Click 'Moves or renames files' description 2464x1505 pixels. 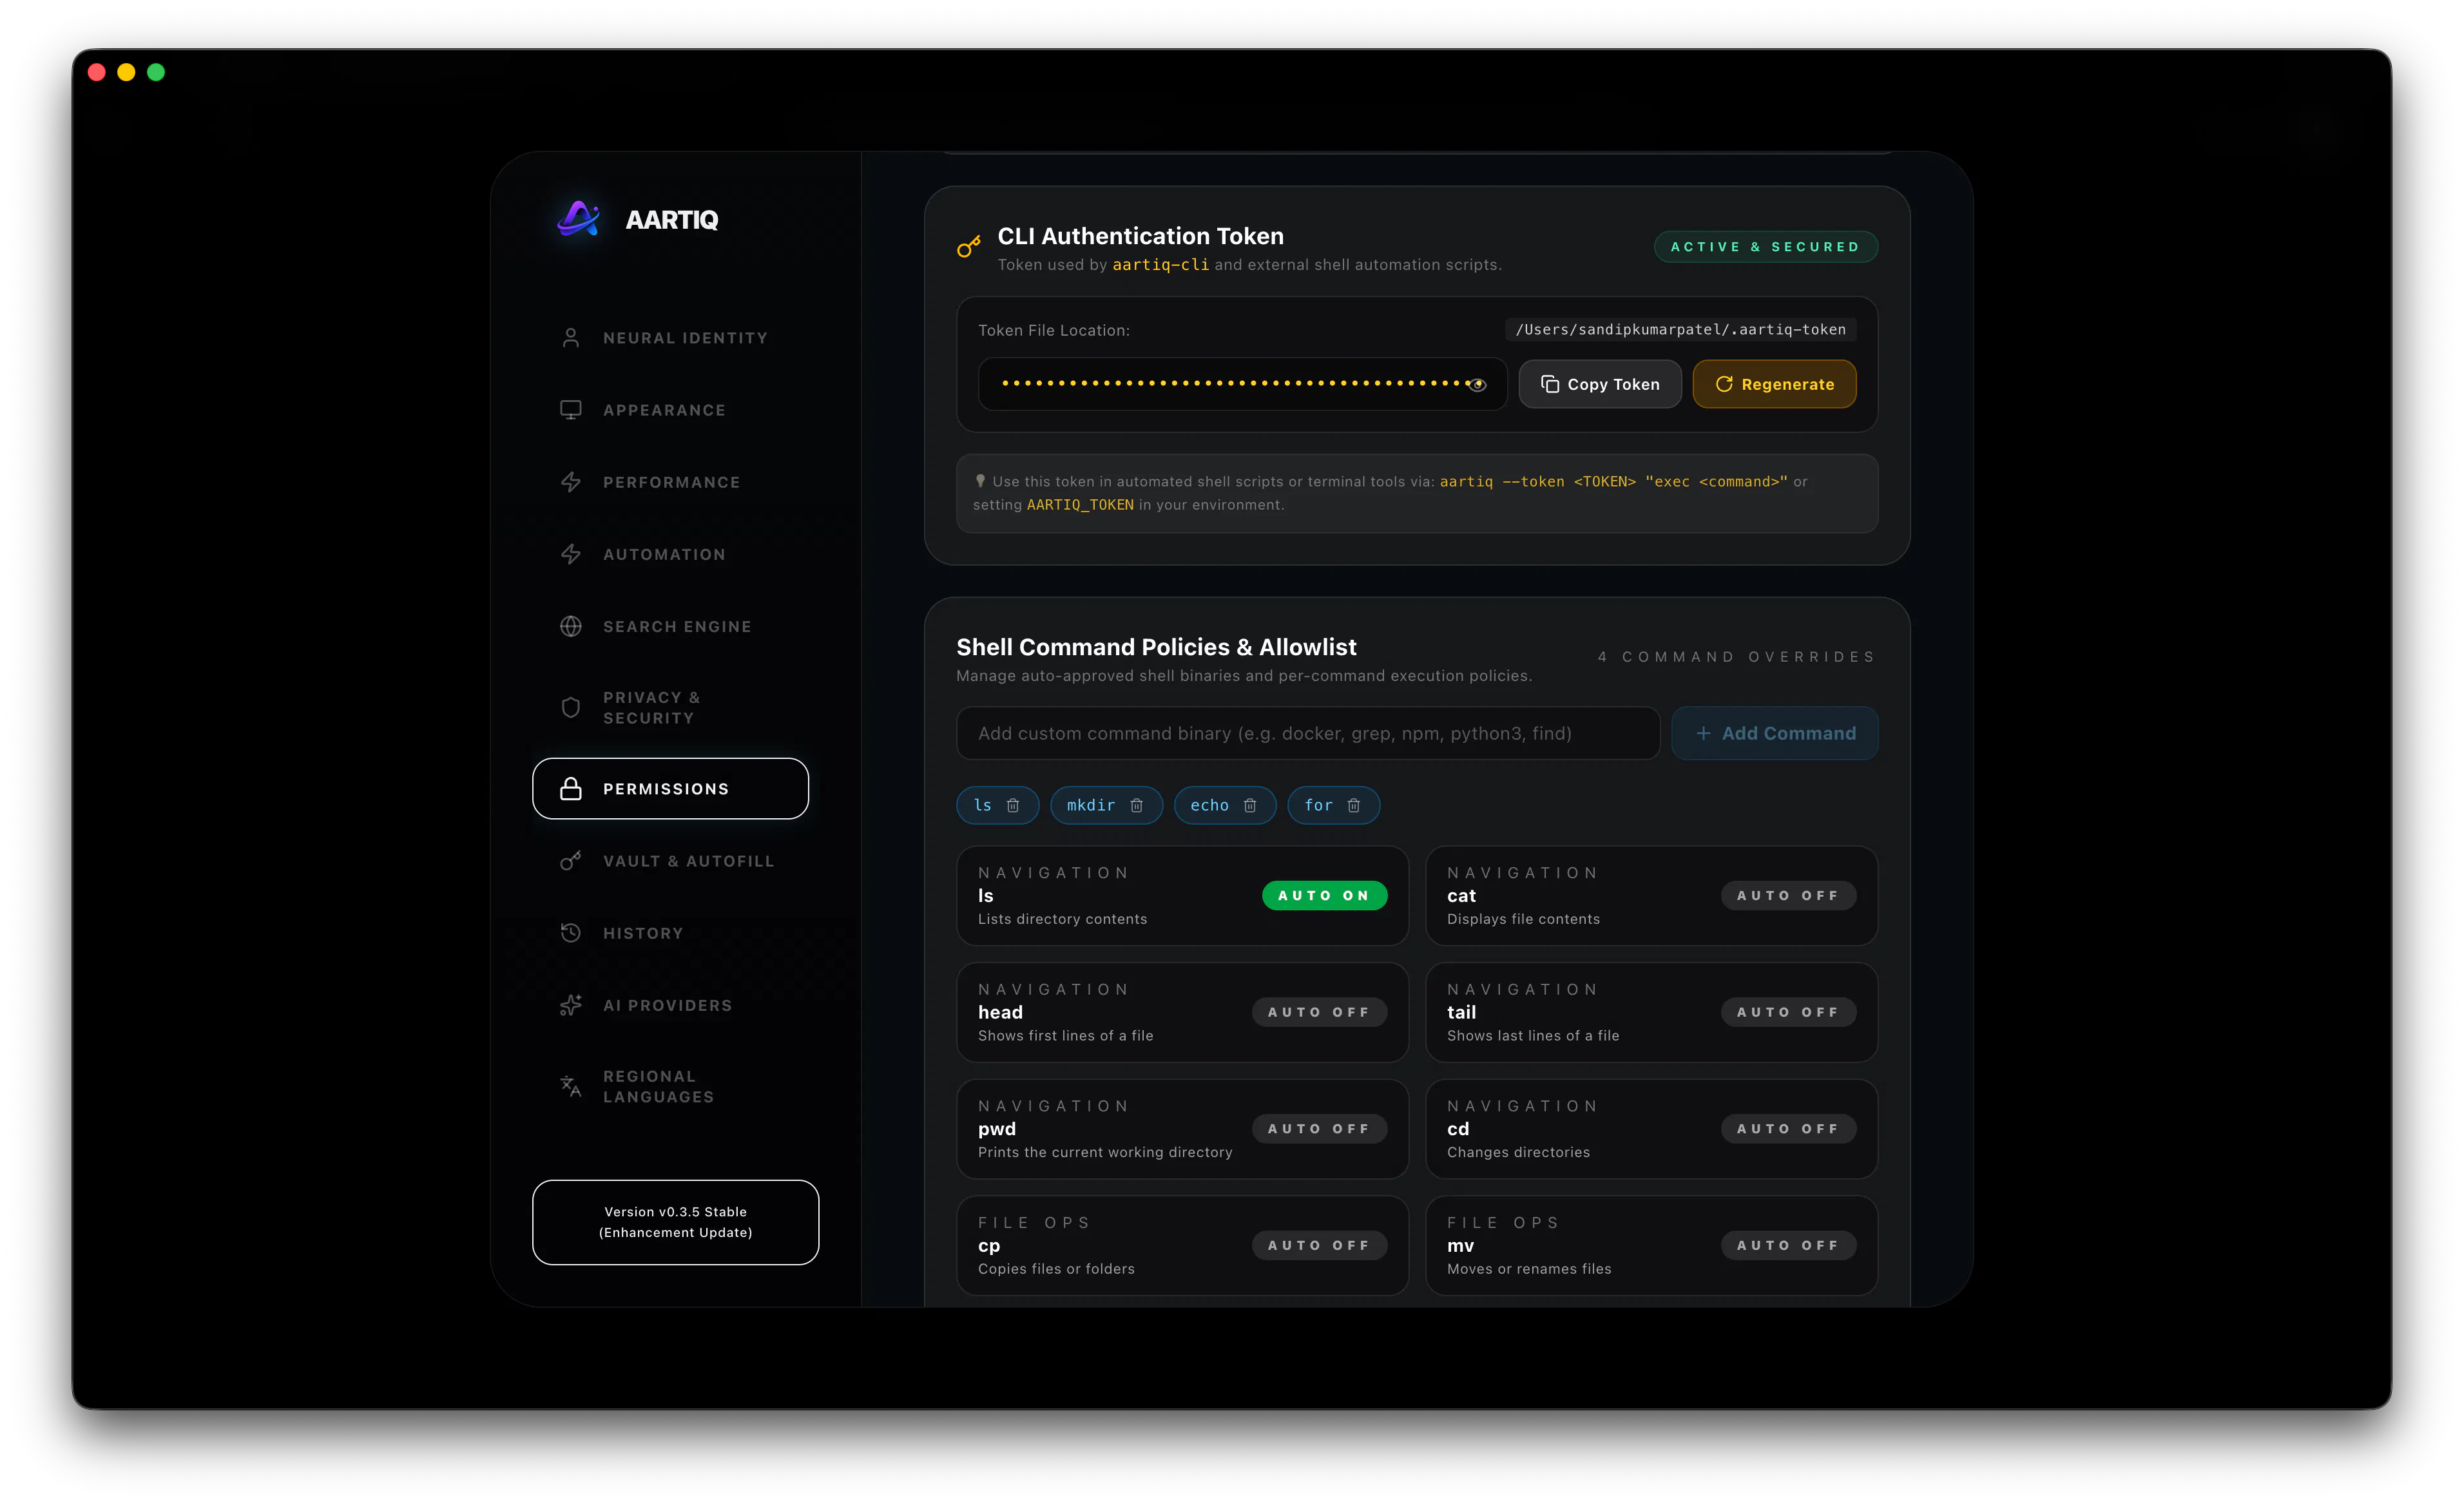(x=1529, y=1269)
